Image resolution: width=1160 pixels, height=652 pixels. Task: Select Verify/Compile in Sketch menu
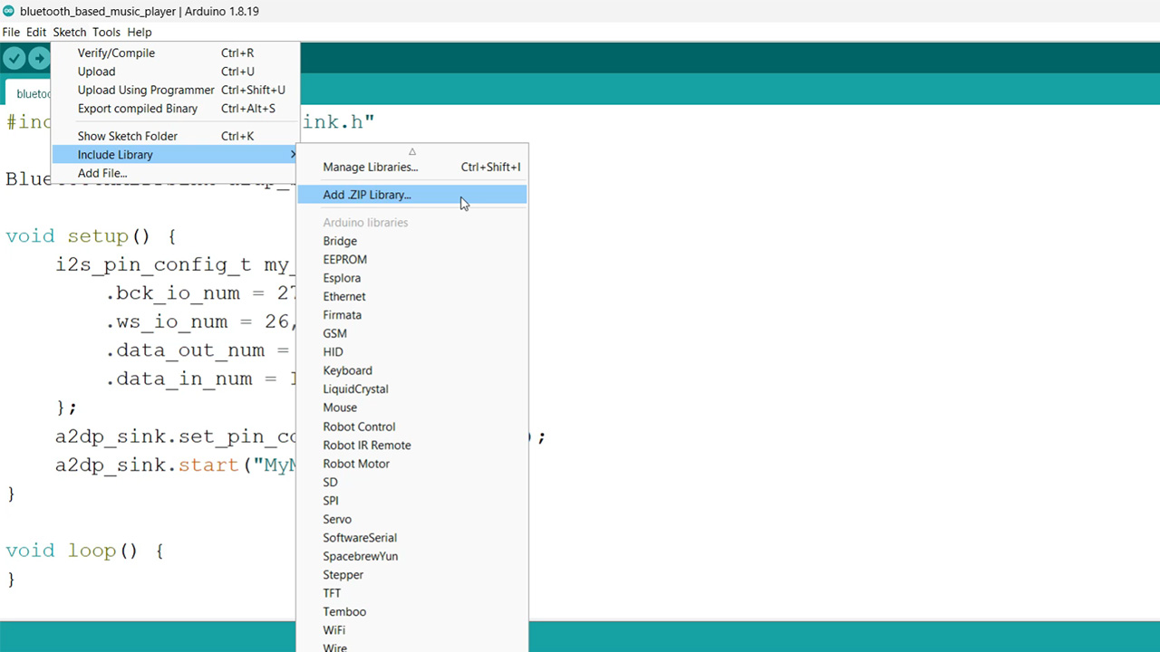pyautogui.click(x=175, y=53)
